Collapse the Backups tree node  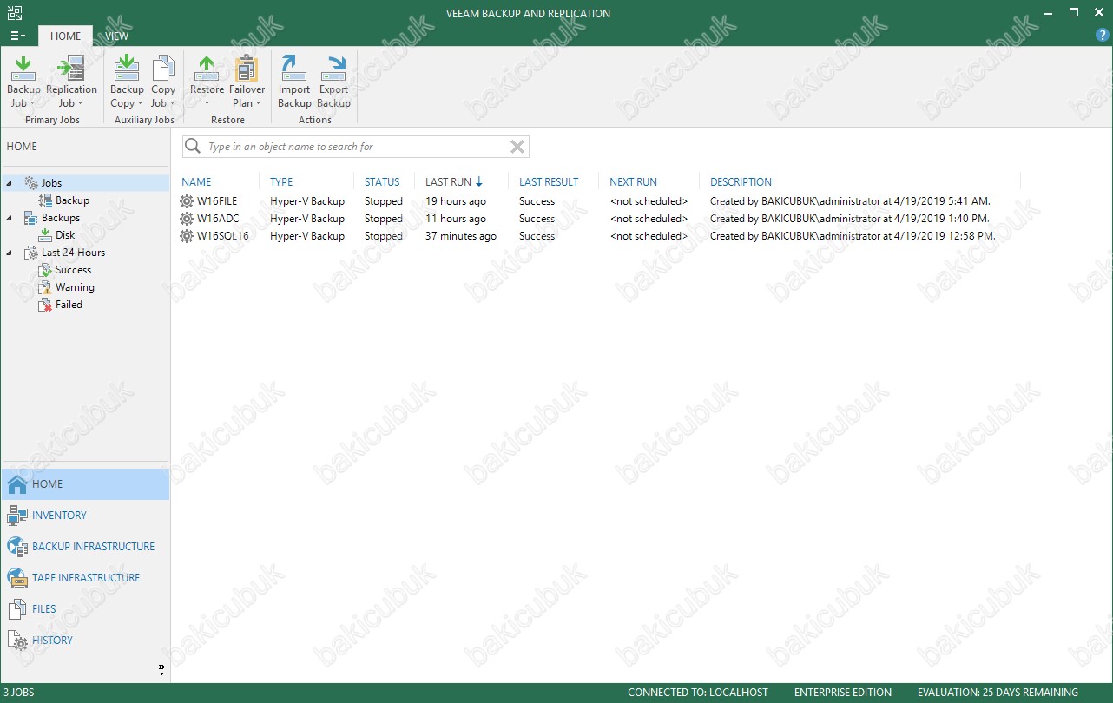pyautogui.click(x=10, y=218)
